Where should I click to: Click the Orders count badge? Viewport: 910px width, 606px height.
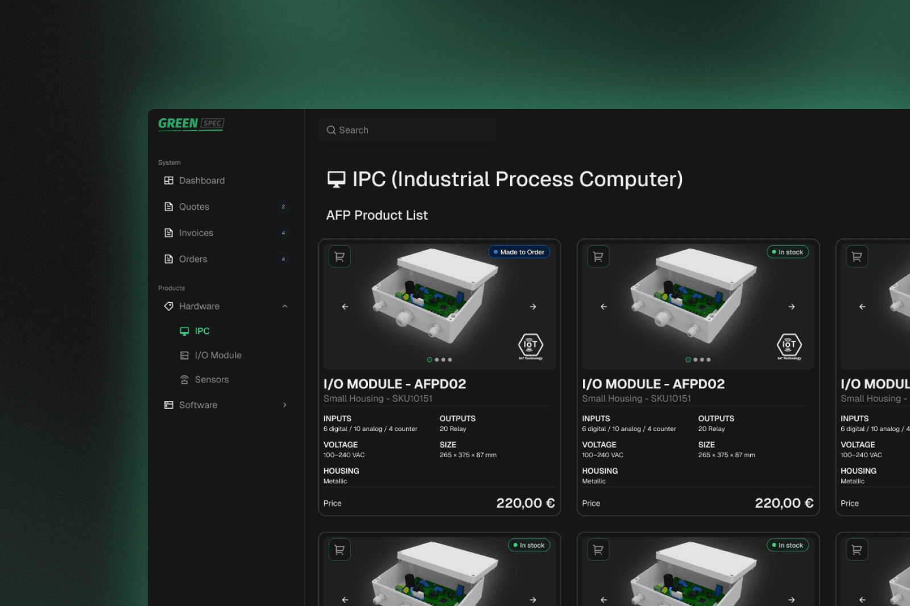pos(283,259)
